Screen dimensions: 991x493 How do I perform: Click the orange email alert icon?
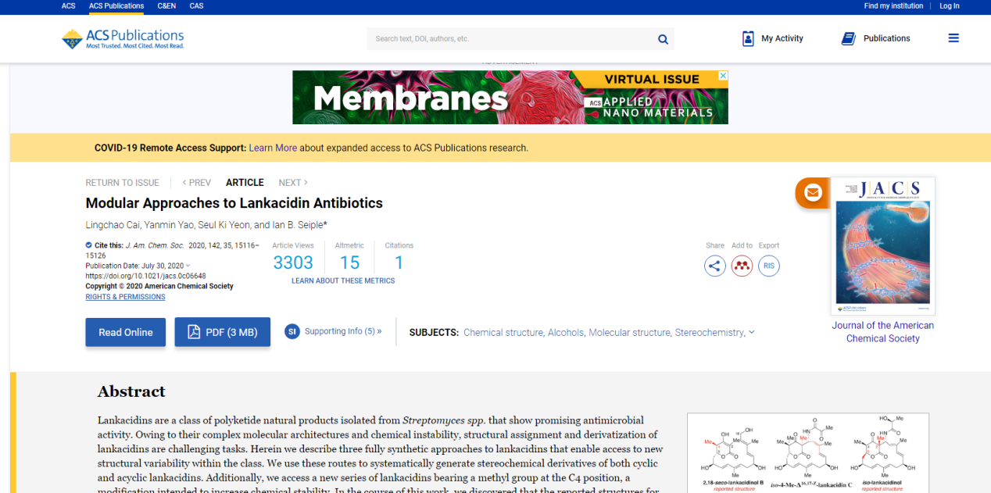813,193
